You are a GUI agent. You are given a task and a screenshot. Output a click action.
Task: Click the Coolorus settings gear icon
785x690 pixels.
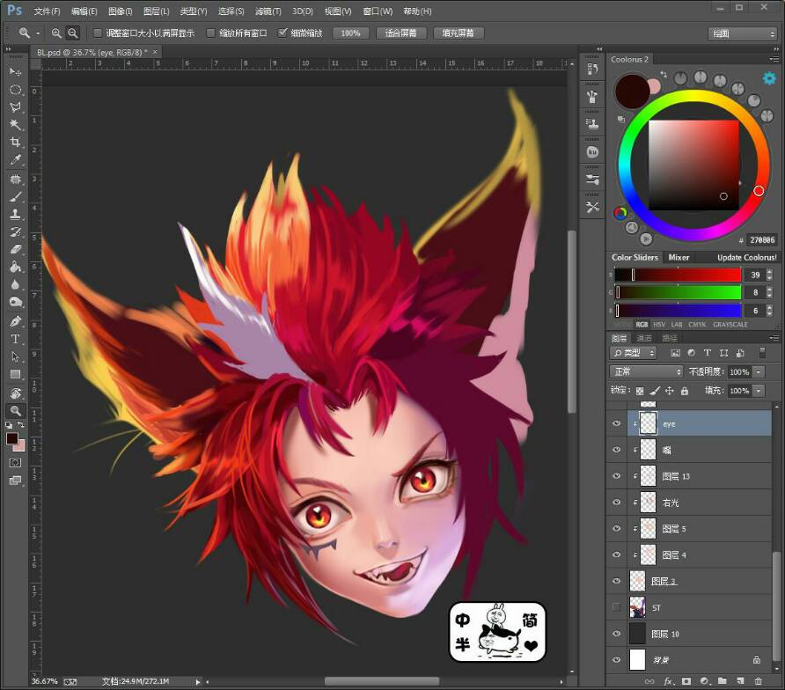pyautogui.click(x=768, y=78)
